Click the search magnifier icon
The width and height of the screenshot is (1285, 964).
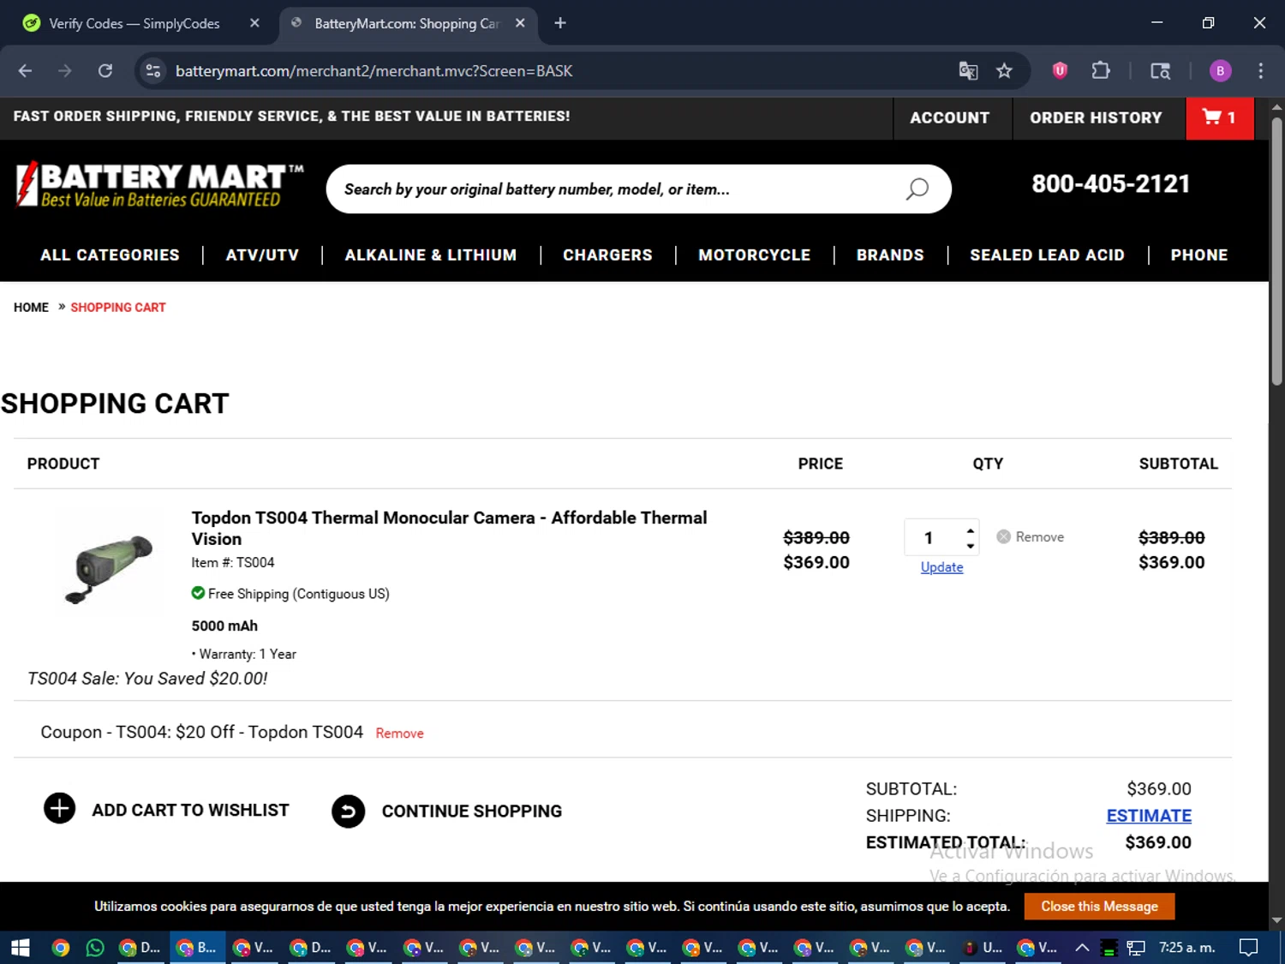pos(917,189)
